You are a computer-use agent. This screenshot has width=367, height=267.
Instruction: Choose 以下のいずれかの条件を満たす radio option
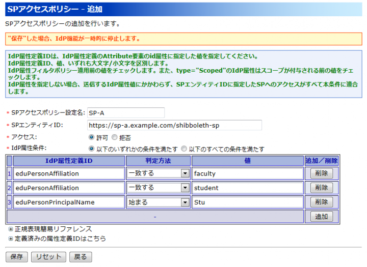pyautogui.click(x=92, y=149)
